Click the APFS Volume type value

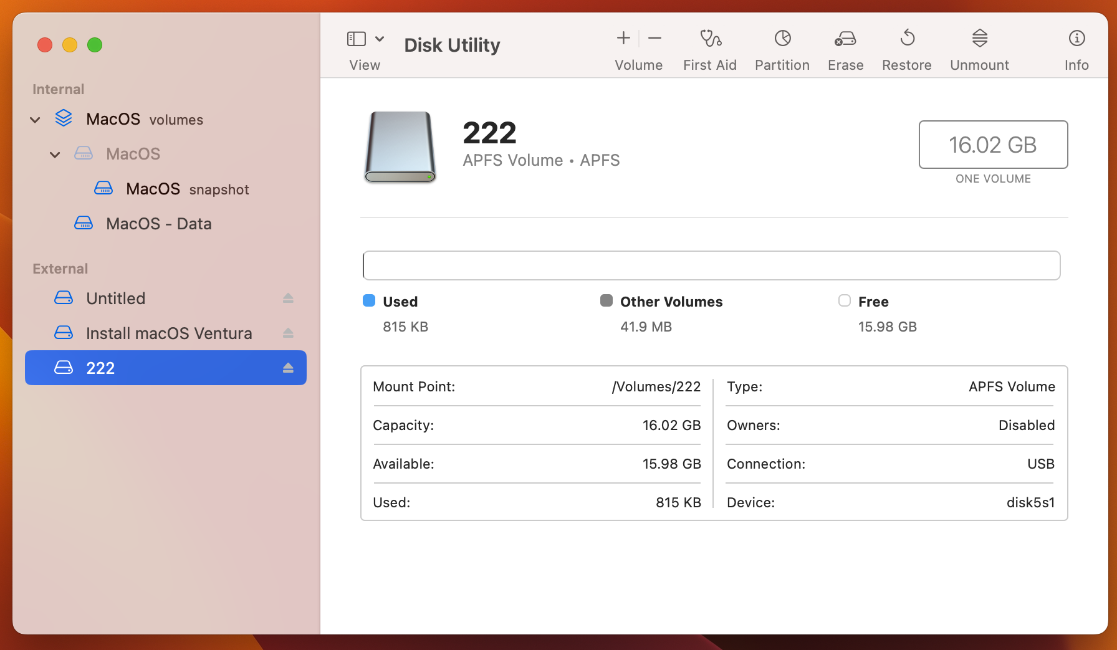(1012, 386)
